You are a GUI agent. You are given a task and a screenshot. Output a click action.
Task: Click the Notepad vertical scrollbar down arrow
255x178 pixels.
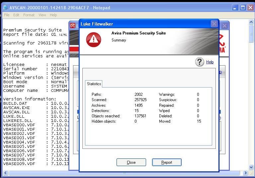click(x=251, y=167)
